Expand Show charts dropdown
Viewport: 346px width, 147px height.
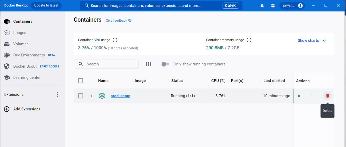point(312,41)
